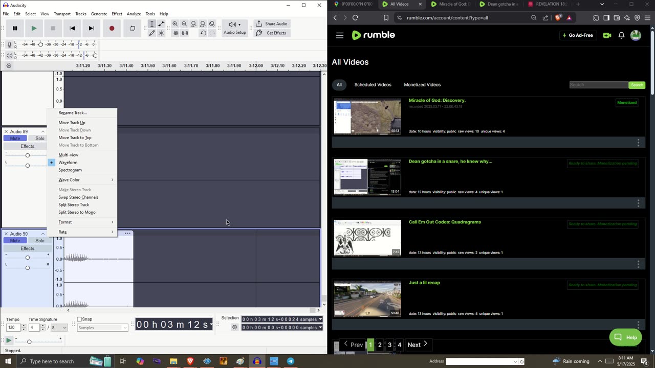Screen dimensions: 655x368
Task: Click the Zoom Toggle icon
Action: tap(212, 24)
